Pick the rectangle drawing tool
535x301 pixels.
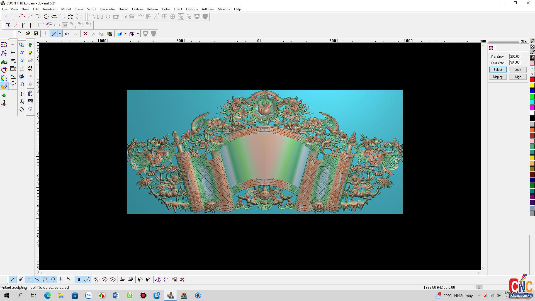[x=62, y=17]
